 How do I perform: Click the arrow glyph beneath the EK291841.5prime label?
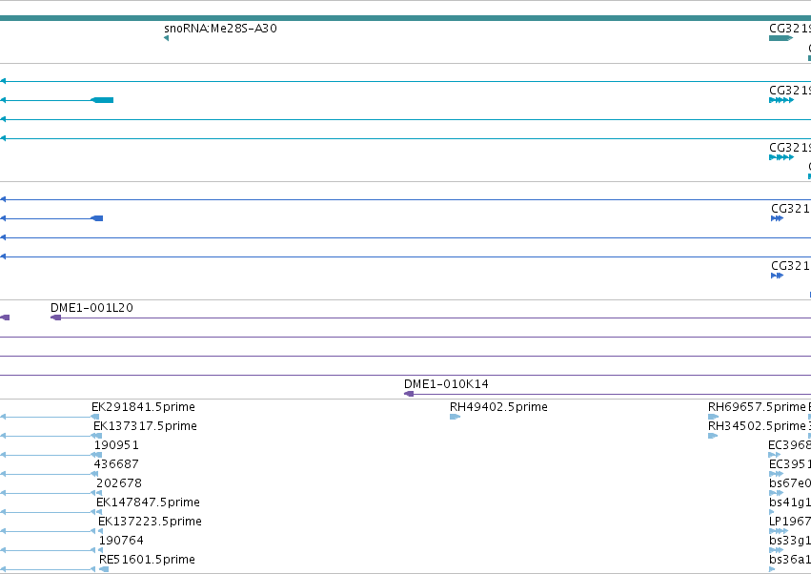pos(95,417)
